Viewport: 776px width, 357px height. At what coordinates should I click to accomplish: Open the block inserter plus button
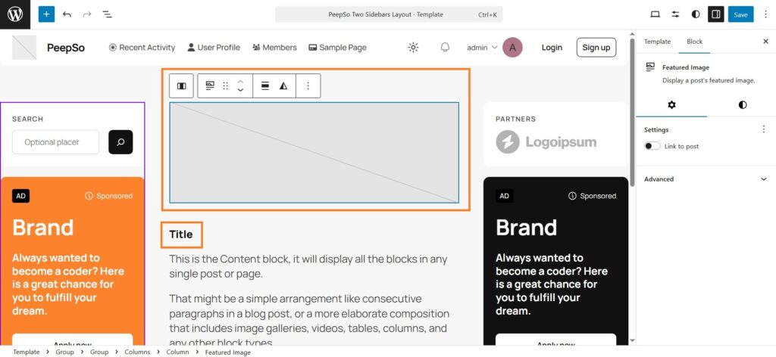[46, 14]
